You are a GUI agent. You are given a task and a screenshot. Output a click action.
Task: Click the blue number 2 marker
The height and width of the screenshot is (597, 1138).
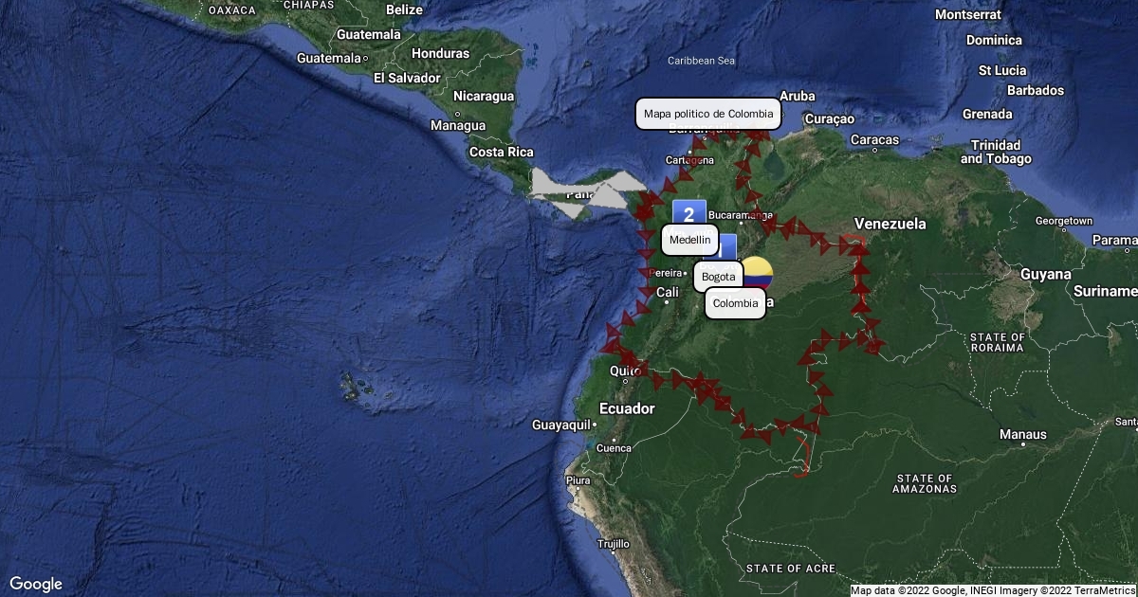(688, 214)
